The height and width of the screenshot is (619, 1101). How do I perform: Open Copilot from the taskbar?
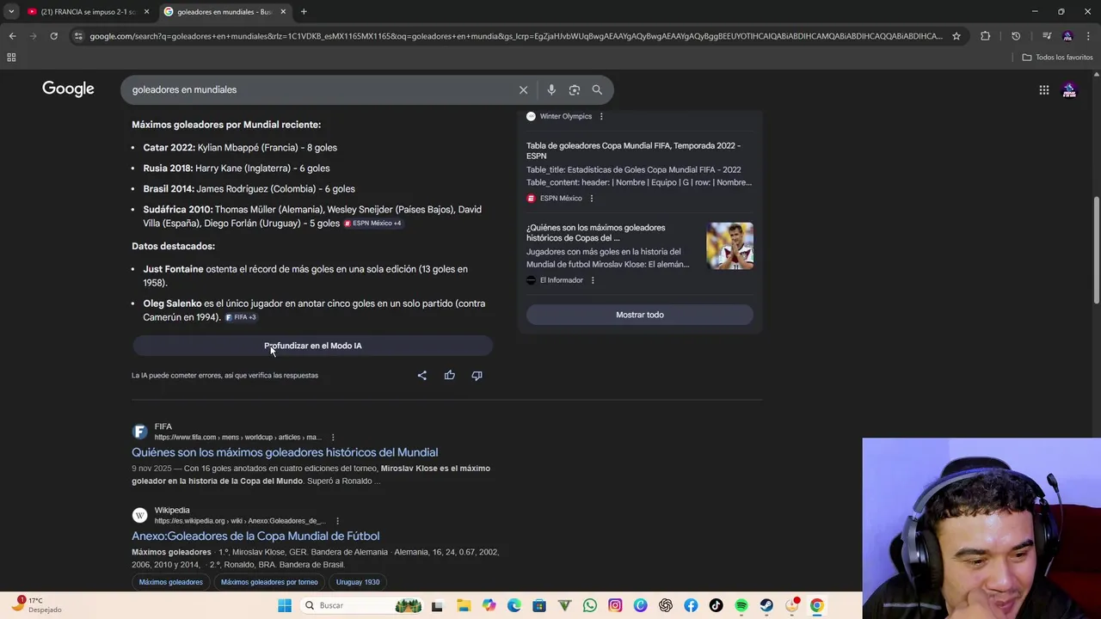tap(489, 605)
